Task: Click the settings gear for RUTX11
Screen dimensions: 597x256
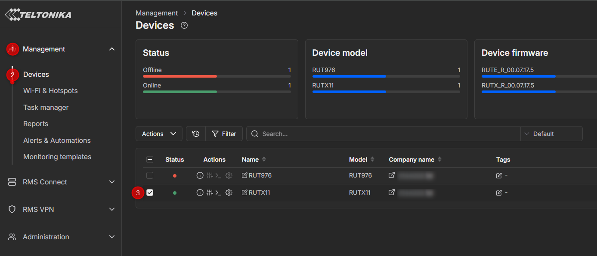Action: (x=229, y=193)
